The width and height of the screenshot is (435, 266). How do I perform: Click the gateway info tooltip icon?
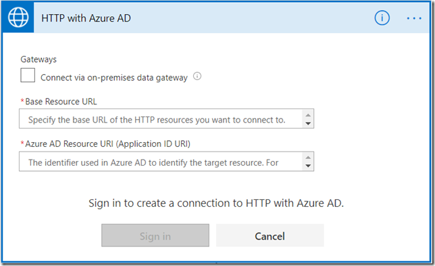pos(197,76)
